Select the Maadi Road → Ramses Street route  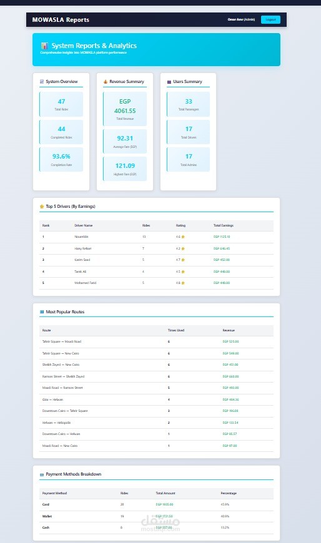(x=62, y=388)
